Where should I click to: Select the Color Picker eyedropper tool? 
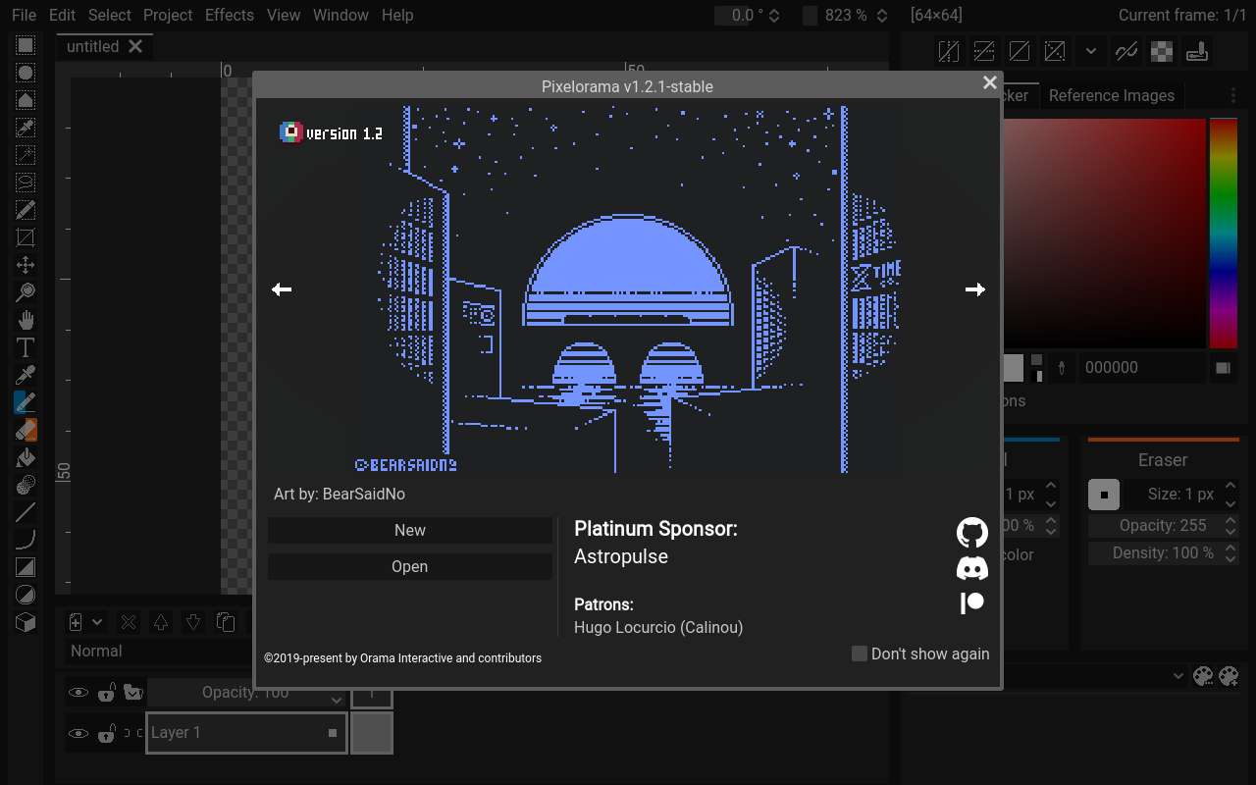[x=26, y=375]
